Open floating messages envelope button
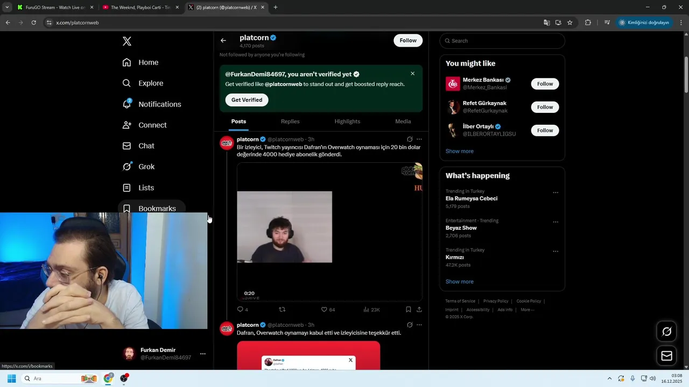 click(x=666, y=356)
